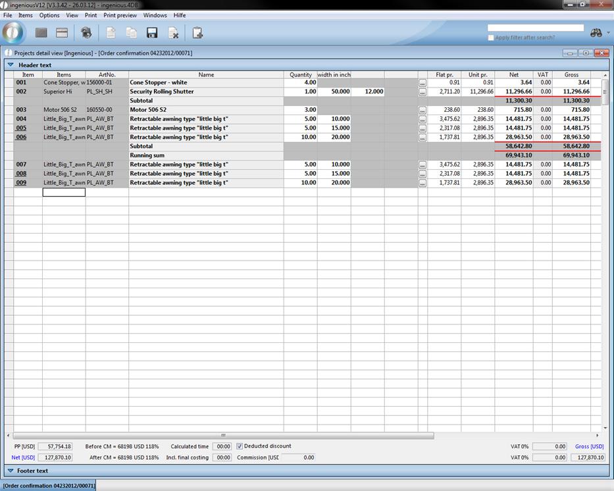Screen dimensions: 614x491
Task: Open the Print preview menu
Action: tap(120, 15)
